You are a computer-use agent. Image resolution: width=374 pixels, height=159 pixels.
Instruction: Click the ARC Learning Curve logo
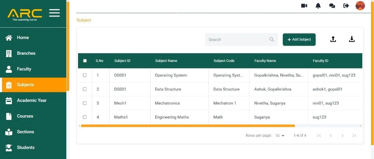coord(25,15)
